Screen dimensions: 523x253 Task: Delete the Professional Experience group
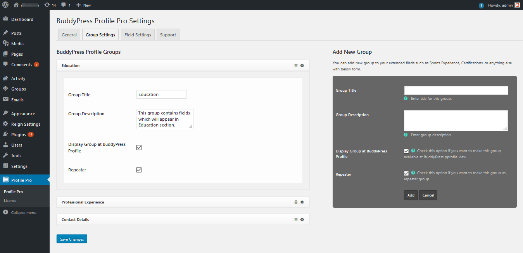(296, 202)
